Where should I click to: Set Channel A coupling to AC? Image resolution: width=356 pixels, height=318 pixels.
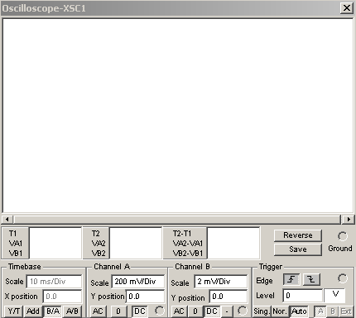point(98,311)
